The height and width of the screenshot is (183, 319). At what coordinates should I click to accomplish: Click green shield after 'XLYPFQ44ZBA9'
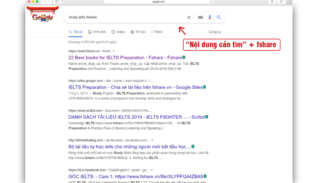(205, 176)
